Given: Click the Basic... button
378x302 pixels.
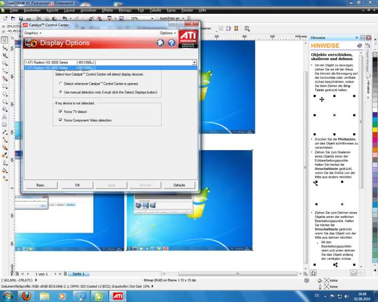Looking at the screenshot, I should click(42, 185).
